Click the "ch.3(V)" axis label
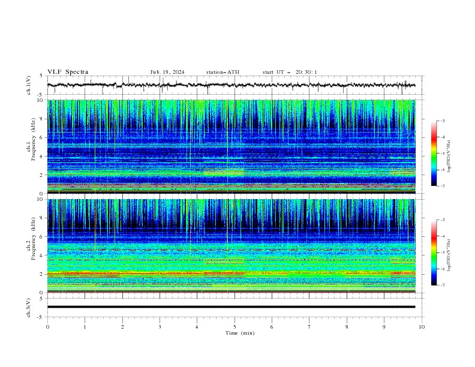Screen dimensions: 475x367 (x=29, y=308)
